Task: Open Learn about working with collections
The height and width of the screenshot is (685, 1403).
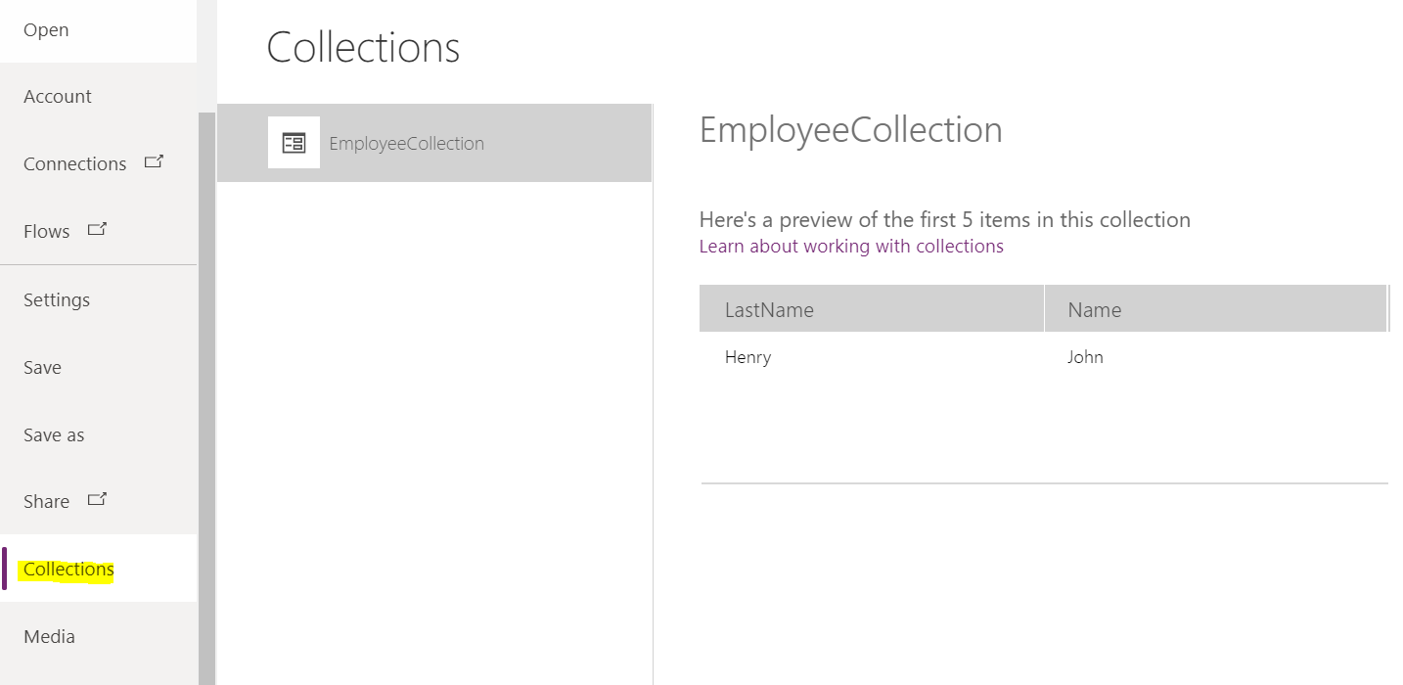Action: click(x=850, y=246)
